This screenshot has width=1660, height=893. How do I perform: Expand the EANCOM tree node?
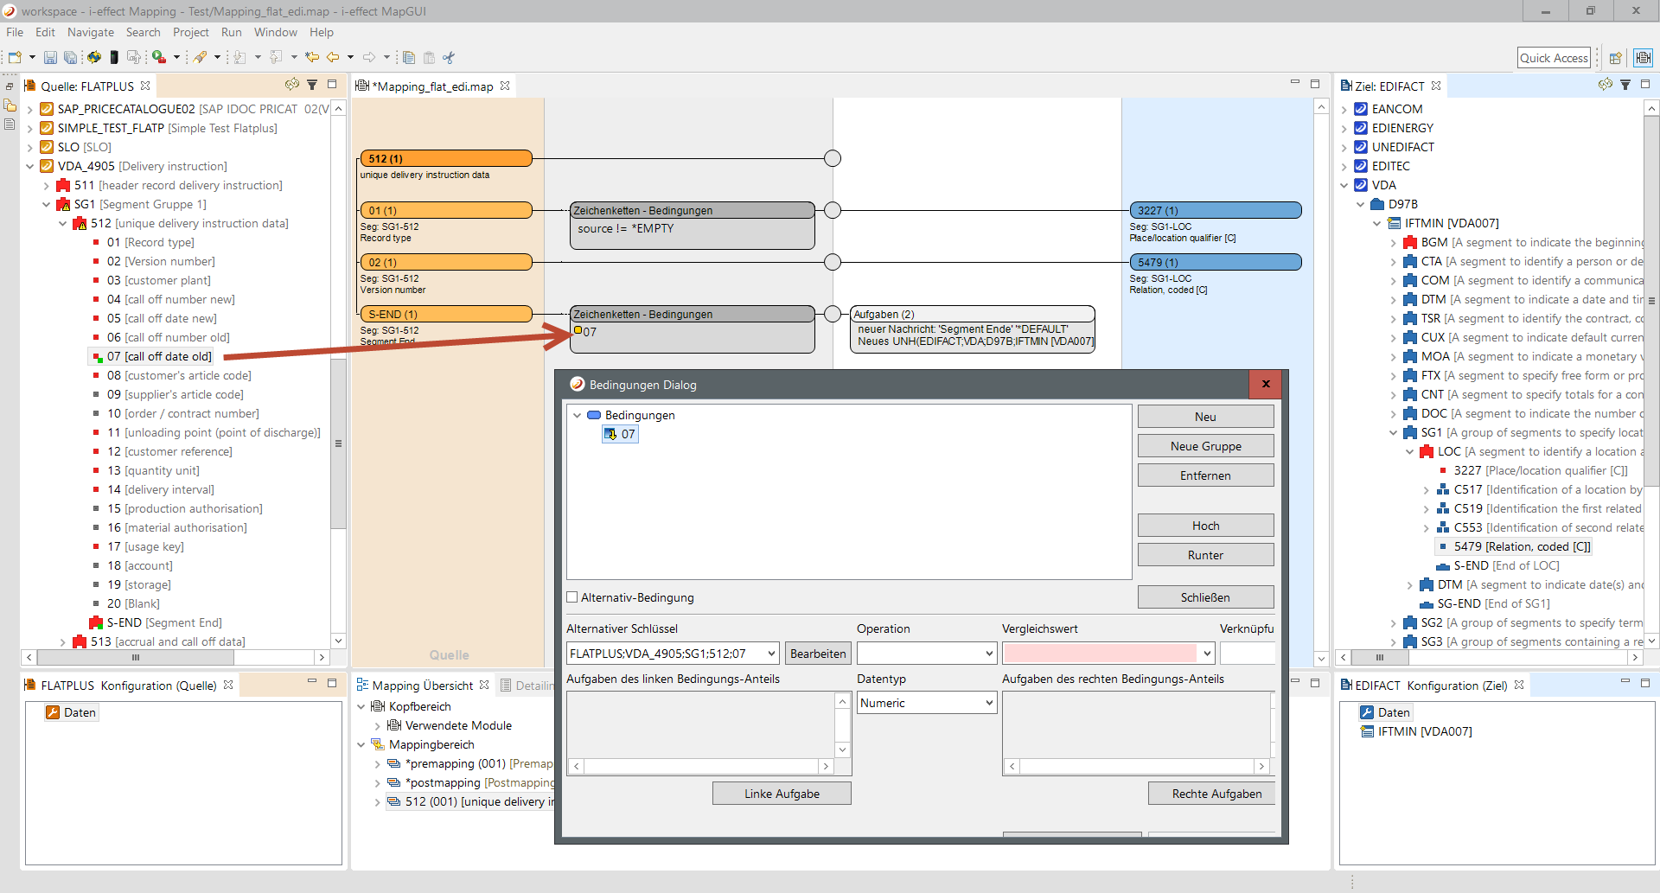[x=1344, y=109]
